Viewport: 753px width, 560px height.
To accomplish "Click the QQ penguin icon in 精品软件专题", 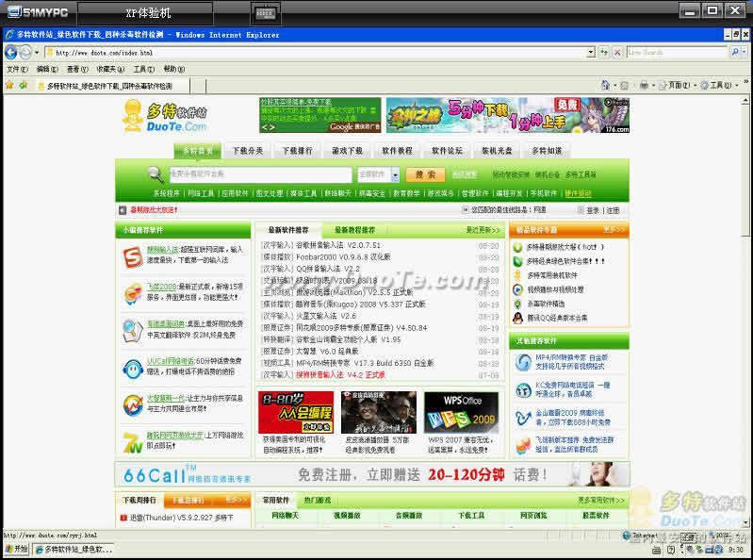I will click(517, 318).
